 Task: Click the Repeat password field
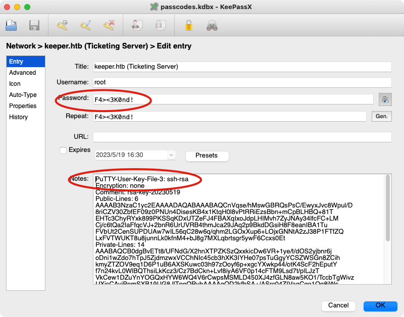[x=230, y=117]
